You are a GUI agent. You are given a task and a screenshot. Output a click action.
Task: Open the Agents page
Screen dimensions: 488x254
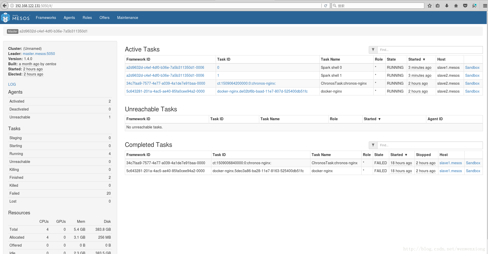69,18
